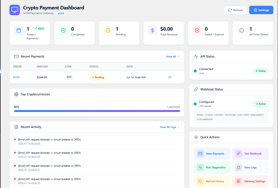
Task: Start Run Diagnostics quick action
Action: point(212,168)
